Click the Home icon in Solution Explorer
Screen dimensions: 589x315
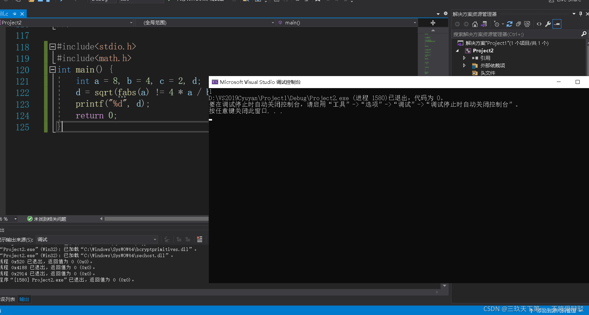(x=475, y=24)
